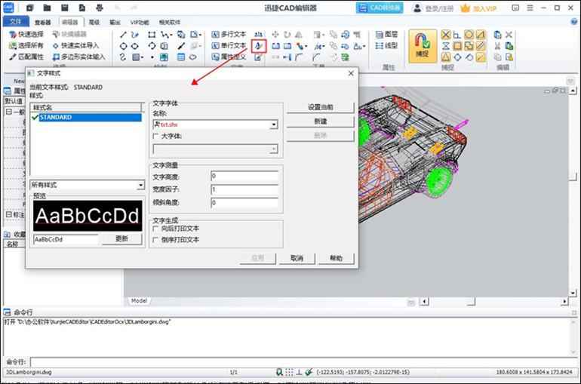This screenshot has height=384, width=581.
Task: Switch to the VIP功能 tab
Action: click(x=140, y=22)
